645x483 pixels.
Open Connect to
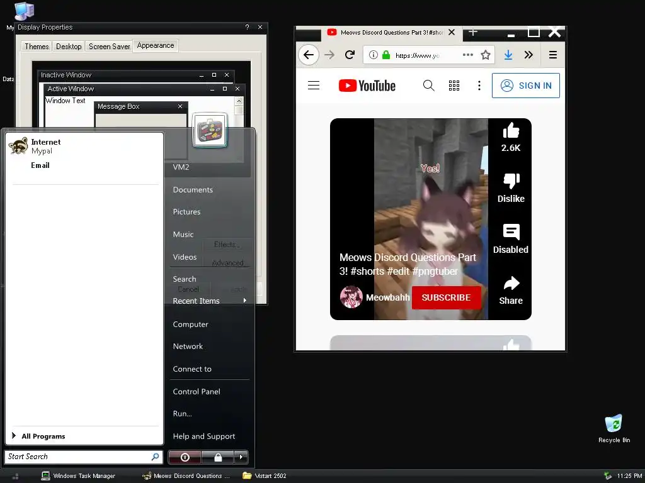192,369
